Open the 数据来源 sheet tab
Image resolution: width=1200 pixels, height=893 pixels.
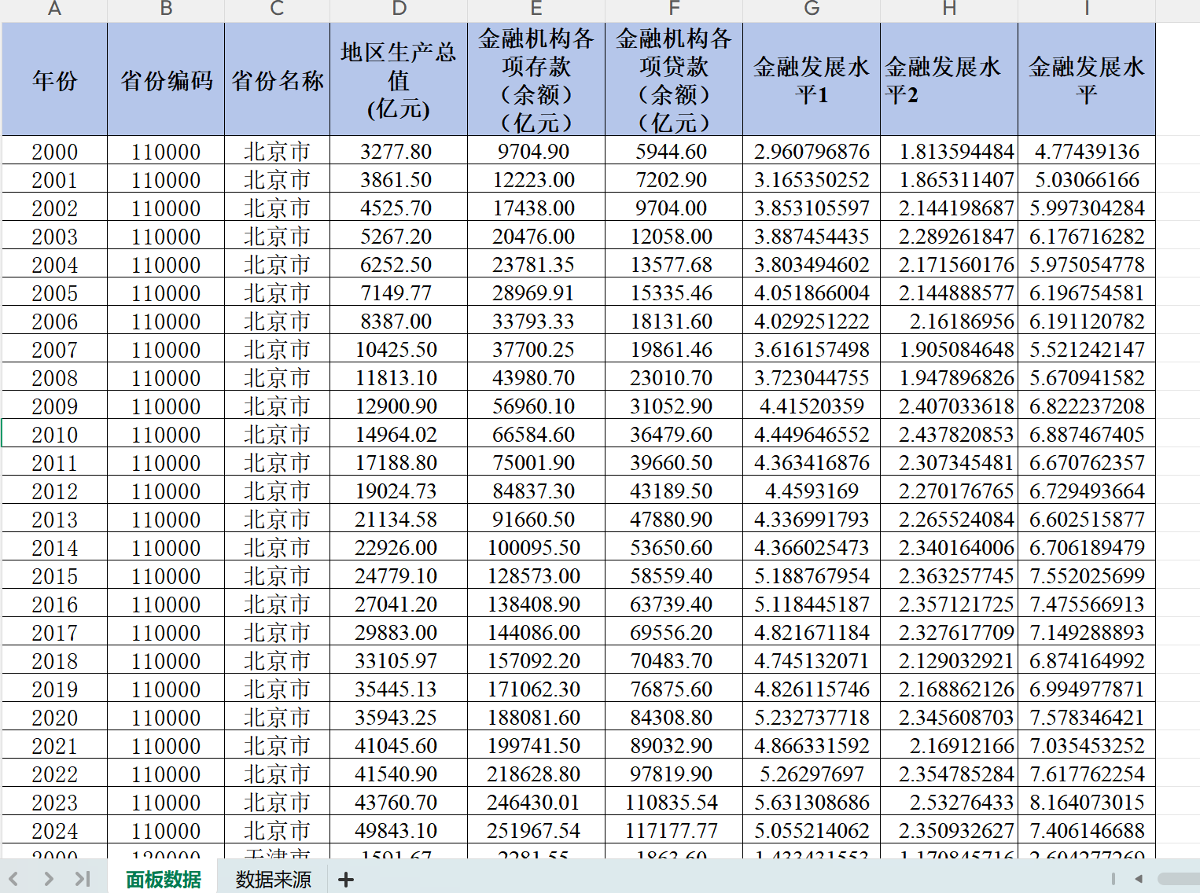coord(274,880)
